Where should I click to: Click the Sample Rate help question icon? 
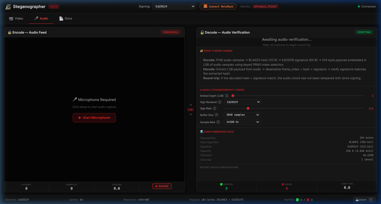click(x=218, y=122)
